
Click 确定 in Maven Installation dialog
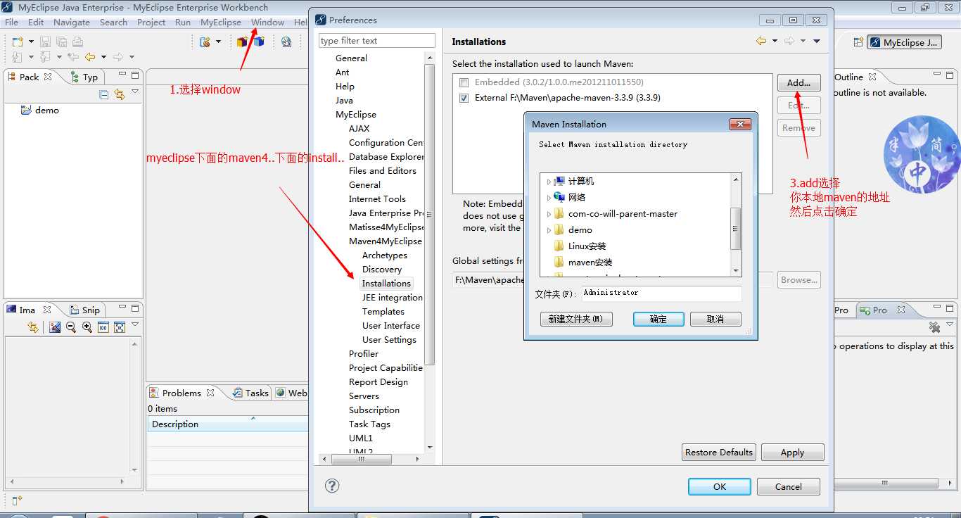coord(658,319)
